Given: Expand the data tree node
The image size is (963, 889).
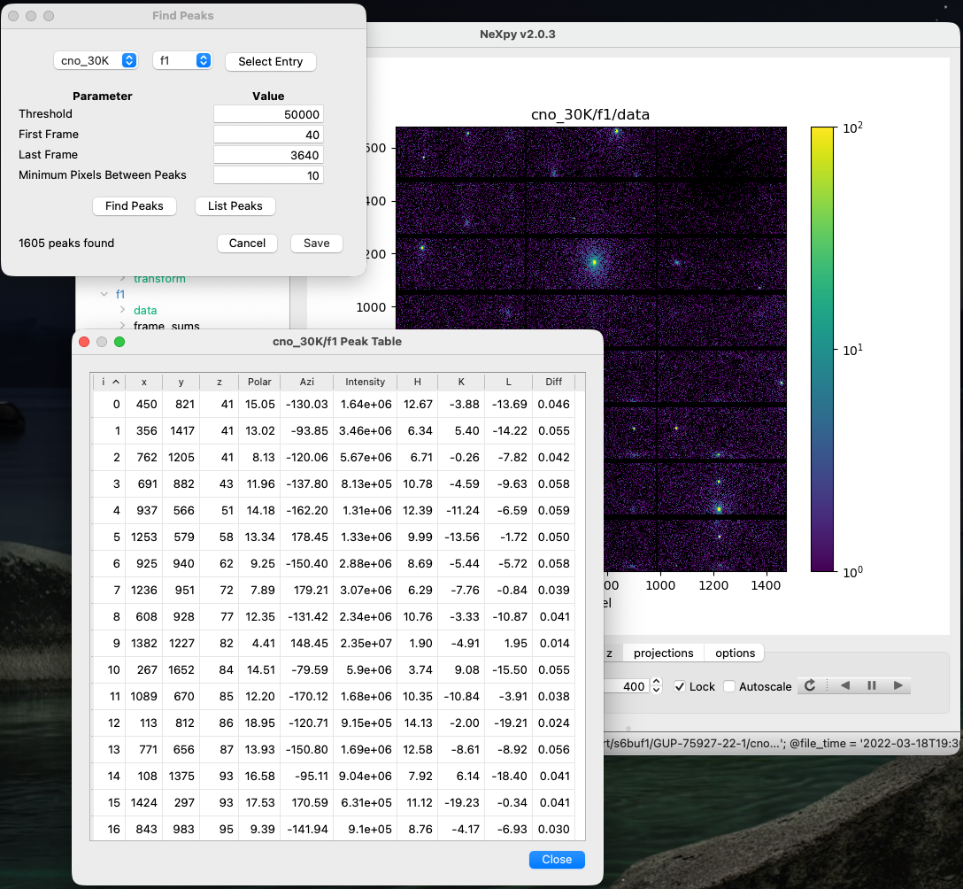Looking at the screenshot, I should tap(122, 310).
